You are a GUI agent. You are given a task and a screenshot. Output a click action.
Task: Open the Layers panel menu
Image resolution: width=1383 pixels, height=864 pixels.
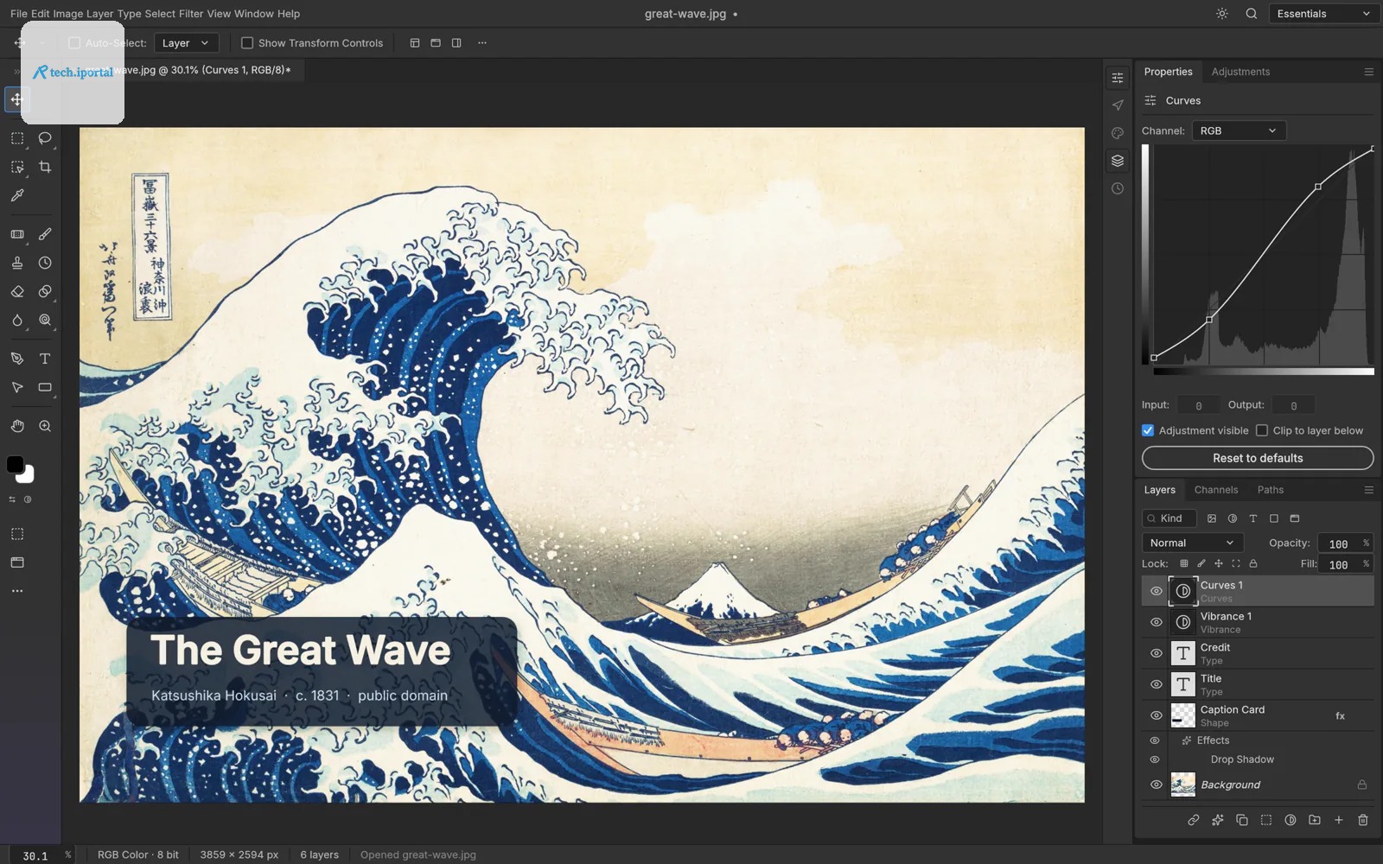pyautogui.click(x=1368, y=490)
